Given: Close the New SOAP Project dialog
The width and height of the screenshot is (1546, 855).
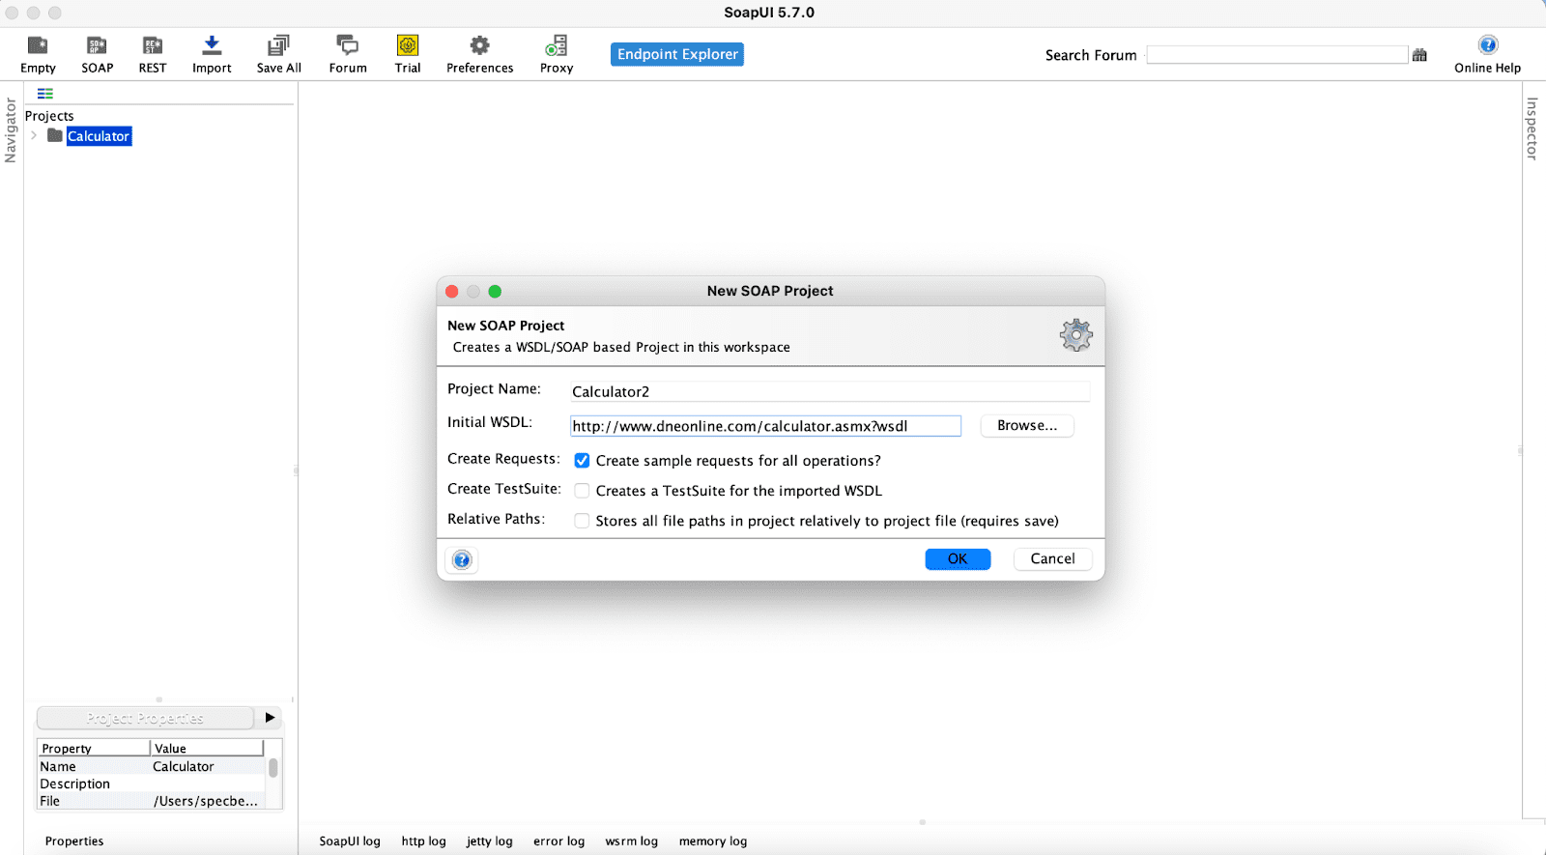Looking at the screenshot, I should tap(451, 291).
